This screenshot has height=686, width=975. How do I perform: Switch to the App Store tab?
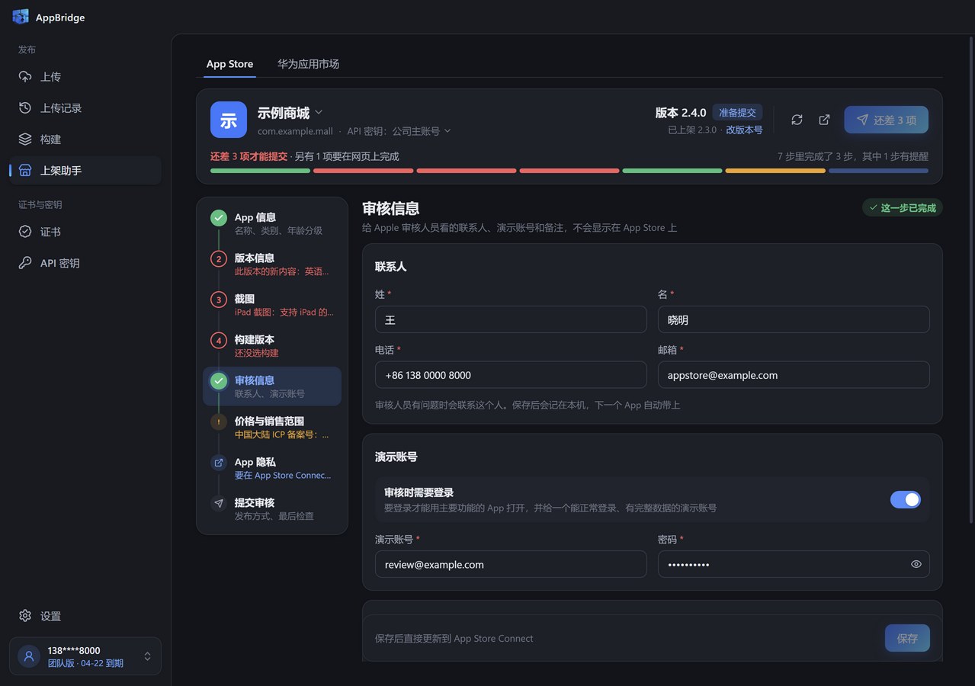[229, 64]
